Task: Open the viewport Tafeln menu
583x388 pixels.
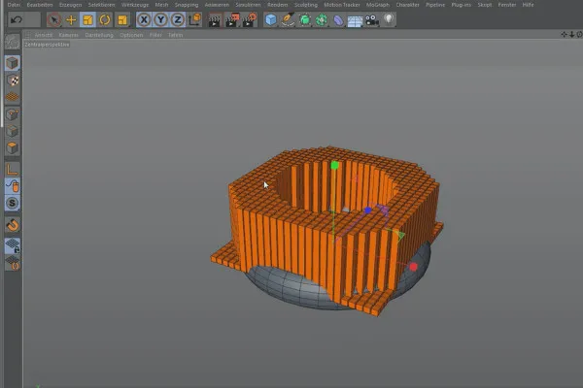Action: point(175,35)
